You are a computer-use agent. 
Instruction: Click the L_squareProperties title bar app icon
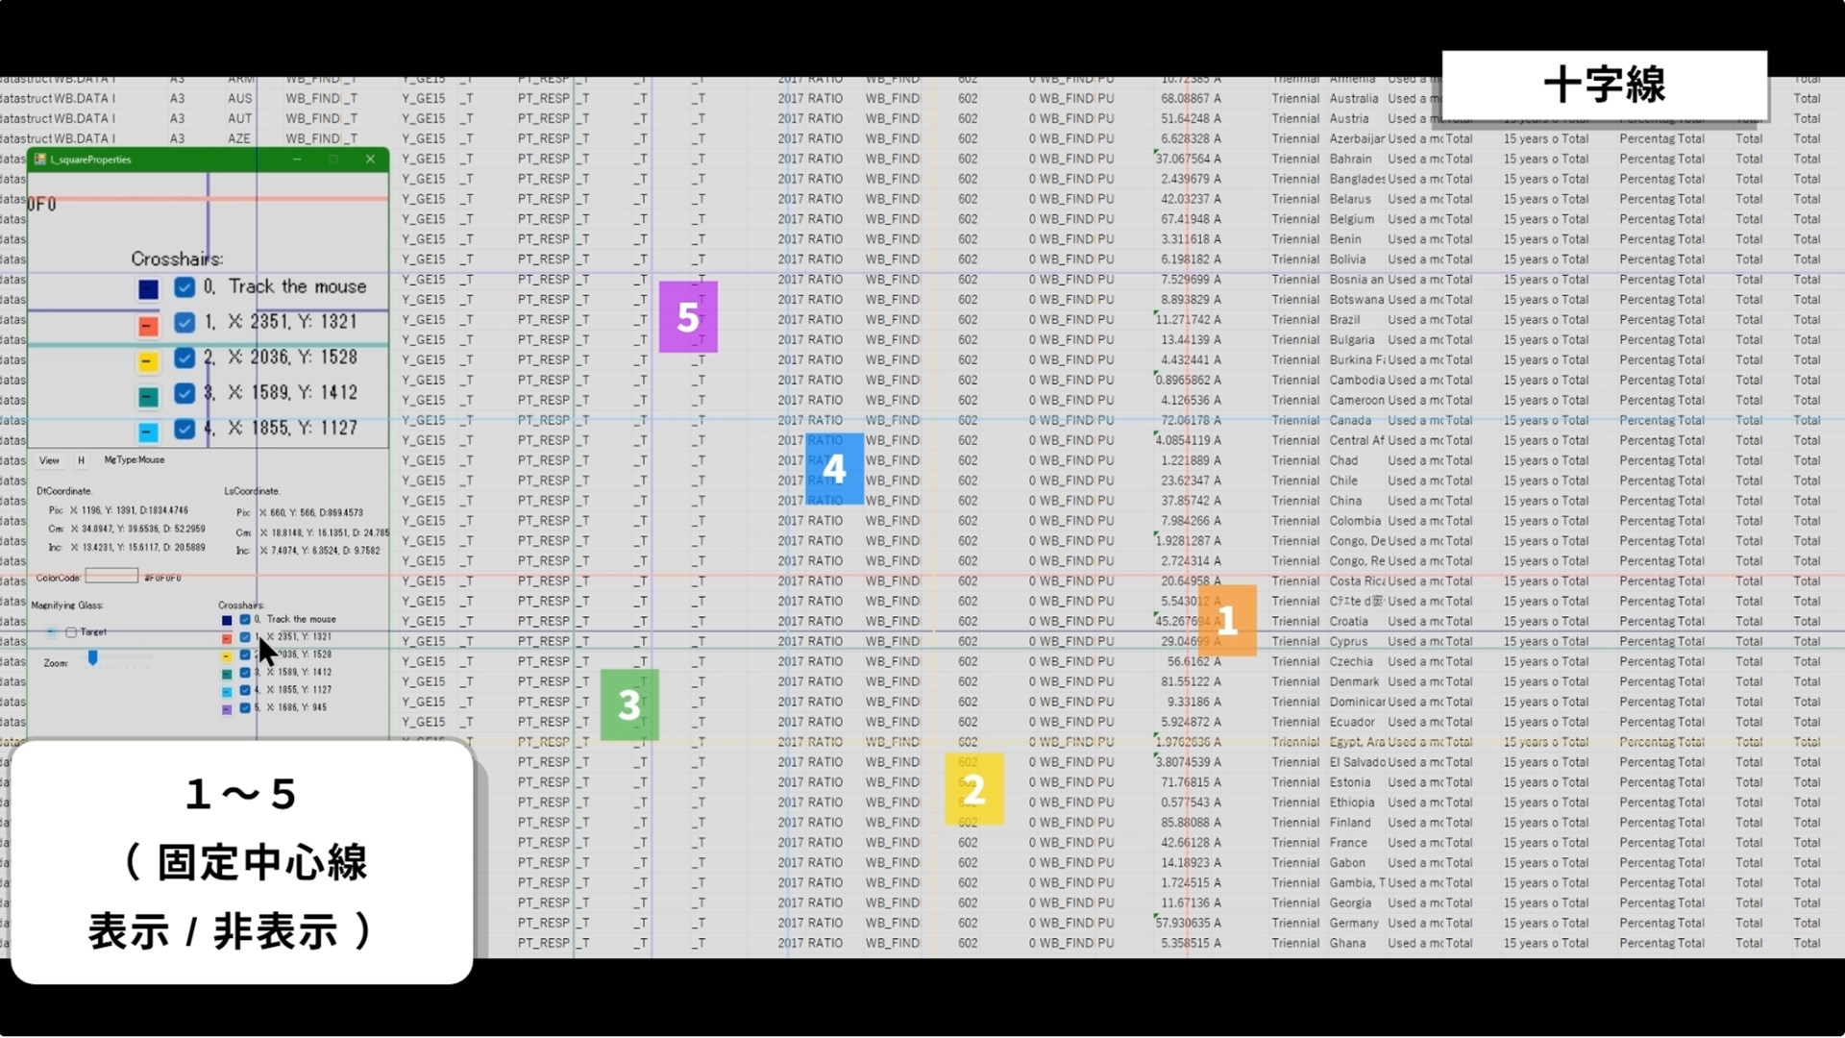[x=40, y=160]
